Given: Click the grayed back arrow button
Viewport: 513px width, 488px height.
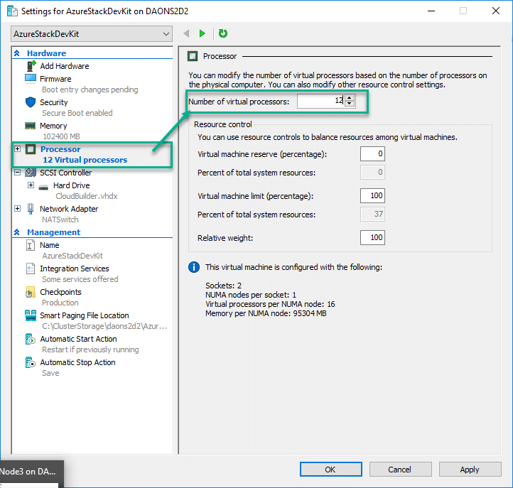Looking at the screenshot, I should point(186,33).
